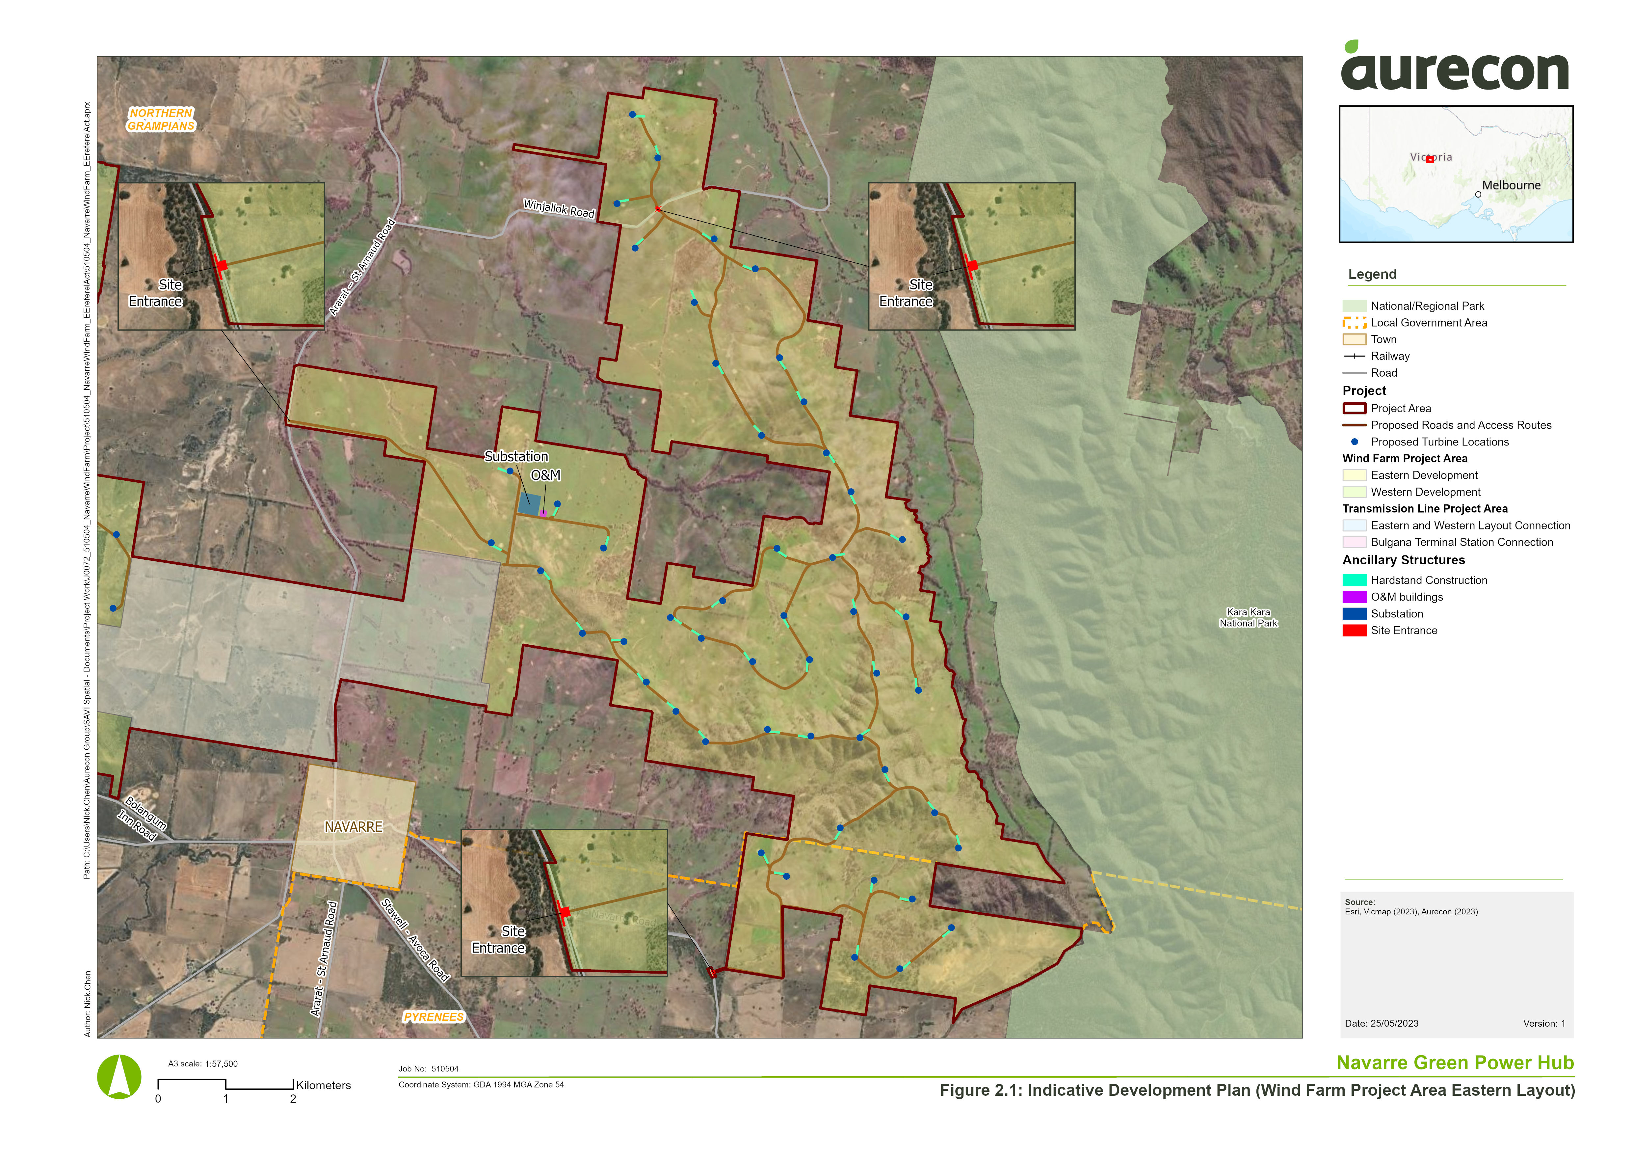This screenshot has width=1633, height=1155.
Task: Click the Kara Kara National Park label
Action: 1248,617
